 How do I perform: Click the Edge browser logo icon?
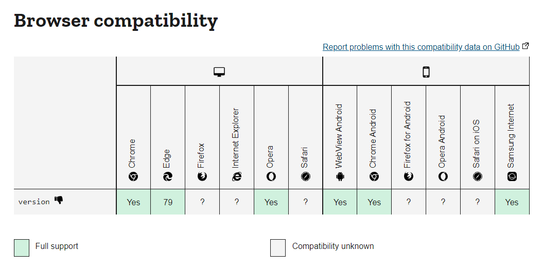coord(167,176)
